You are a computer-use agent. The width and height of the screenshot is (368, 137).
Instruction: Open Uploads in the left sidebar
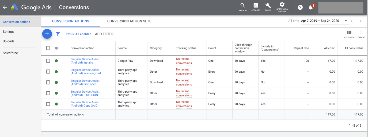9,41
